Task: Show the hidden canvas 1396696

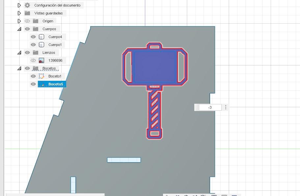Action: pos(33,60)
